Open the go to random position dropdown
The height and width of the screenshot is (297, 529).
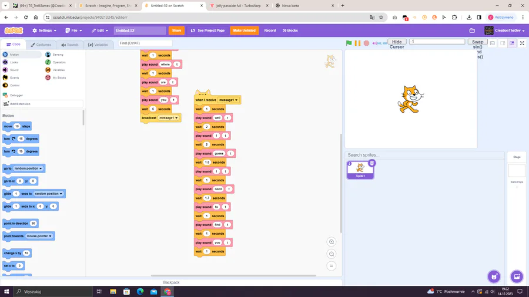pyautogui.click(x=28, y=168)
